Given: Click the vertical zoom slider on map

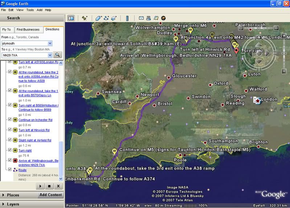Looking at the screenshot, I should [x=284, y=53].
